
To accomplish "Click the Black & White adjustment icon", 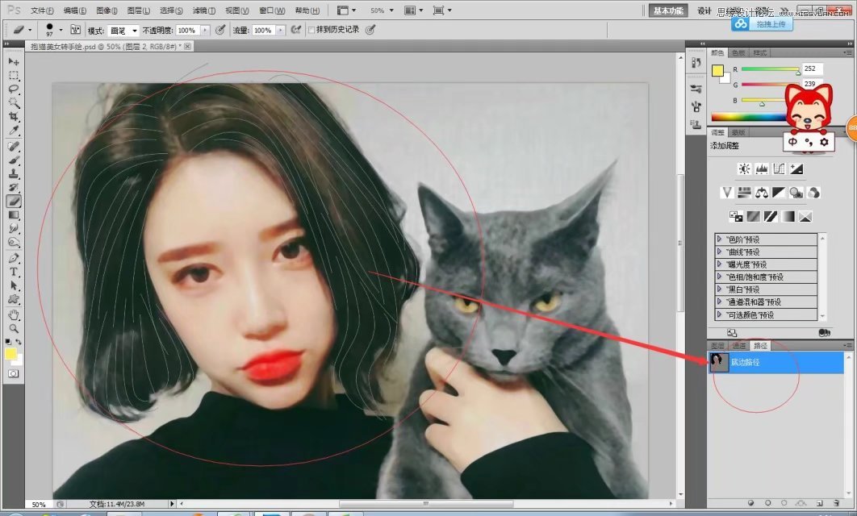I will coord(779,192).
